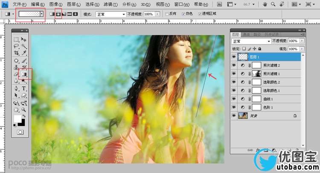Open the 滤镜 menu
This screenshot has width=320, height=173.
coord(111,4)
